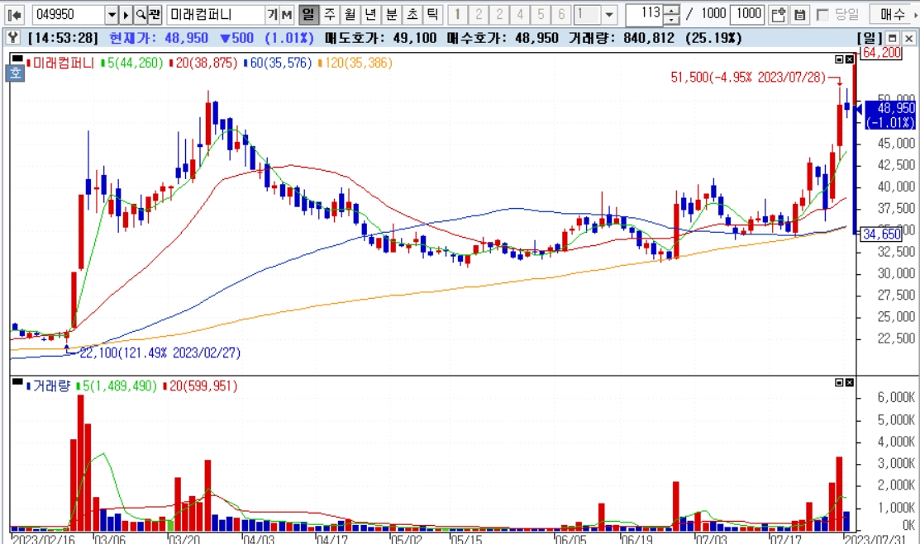Click the 기 button next to the stock name

click(272, 15)
